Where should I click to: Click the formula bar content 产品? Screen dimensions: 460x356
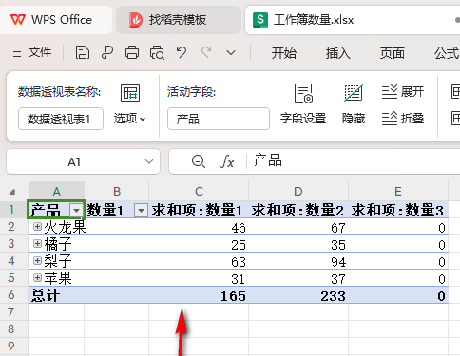268,160
